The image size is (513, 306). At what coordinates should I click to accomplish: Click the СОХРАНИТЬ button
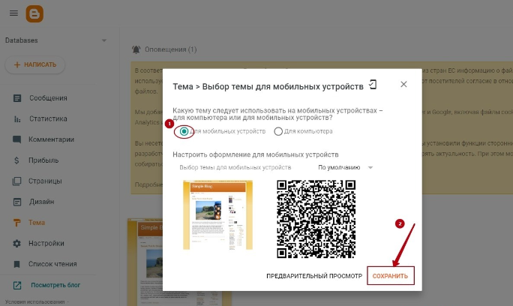[390, 276]
